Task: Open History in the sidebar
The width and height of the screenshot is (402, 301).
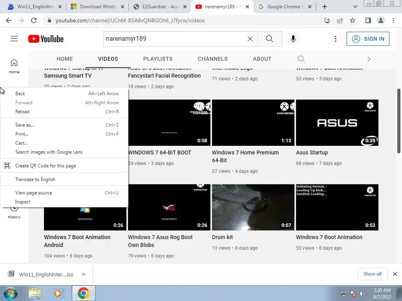Action: pos(14,213)
